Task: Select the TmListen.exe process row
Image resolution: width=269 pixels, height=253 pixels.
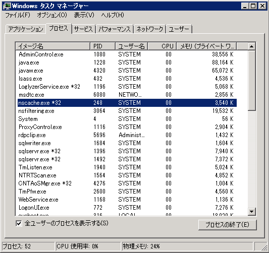Action: coord(127,167)
